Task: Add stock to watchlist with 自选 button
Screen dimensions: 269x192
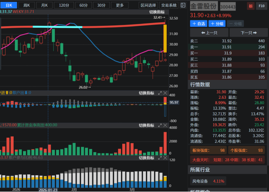Action: coord(199,24)
